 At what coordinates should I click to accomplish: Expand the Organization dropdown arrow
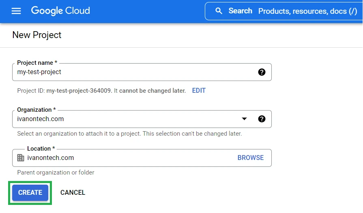(x=244, y=119)
